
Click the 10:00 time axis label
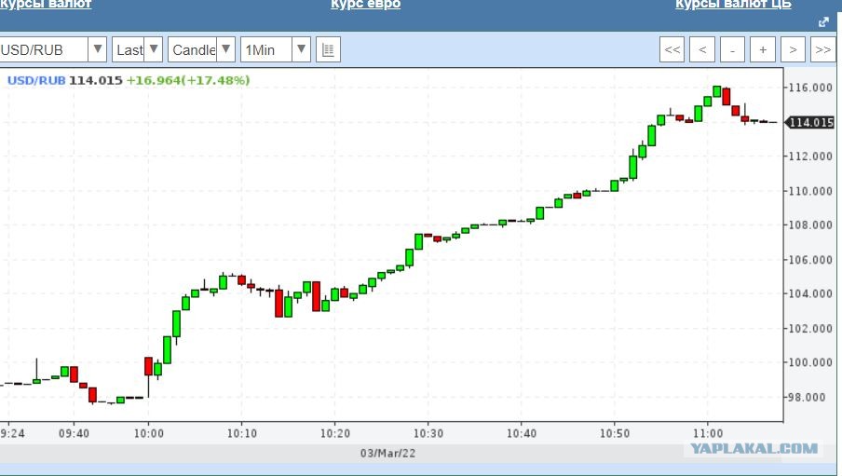(x=149, y=433)
